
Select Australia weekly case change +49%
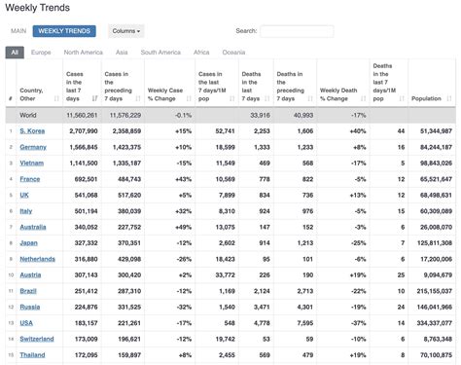coord(184,227)
